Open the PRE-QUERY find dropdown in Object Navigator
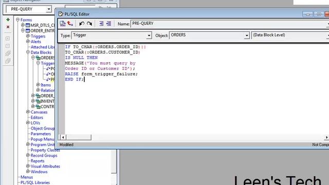This screenshot has width=329, height=185. coord(49,9)
